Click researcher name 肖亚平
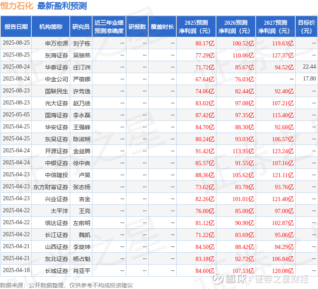Viewport: 318px width, 289px height. point(82,271)
